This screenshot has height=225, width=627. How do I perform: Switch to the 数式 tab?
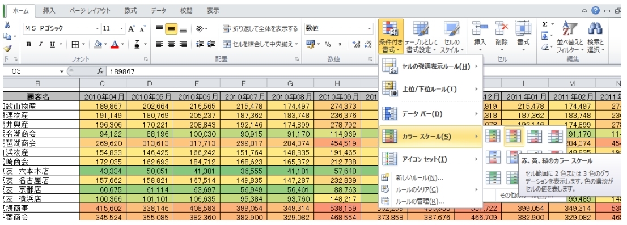tap(130, 11)
